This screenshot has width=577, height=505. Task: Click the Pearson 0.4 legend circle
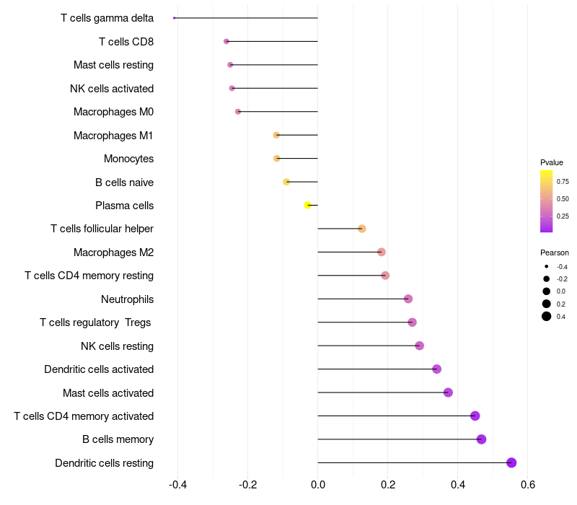[547, 316]
